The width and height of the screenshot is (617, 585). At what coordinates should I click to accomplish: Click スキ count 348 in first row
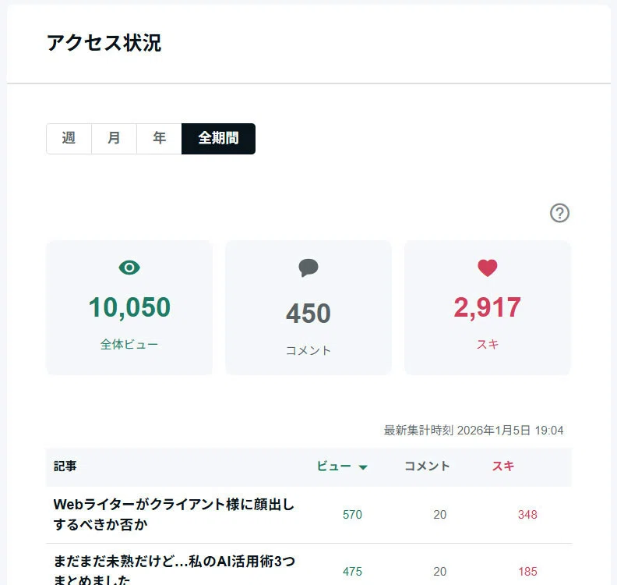(527, 515)
